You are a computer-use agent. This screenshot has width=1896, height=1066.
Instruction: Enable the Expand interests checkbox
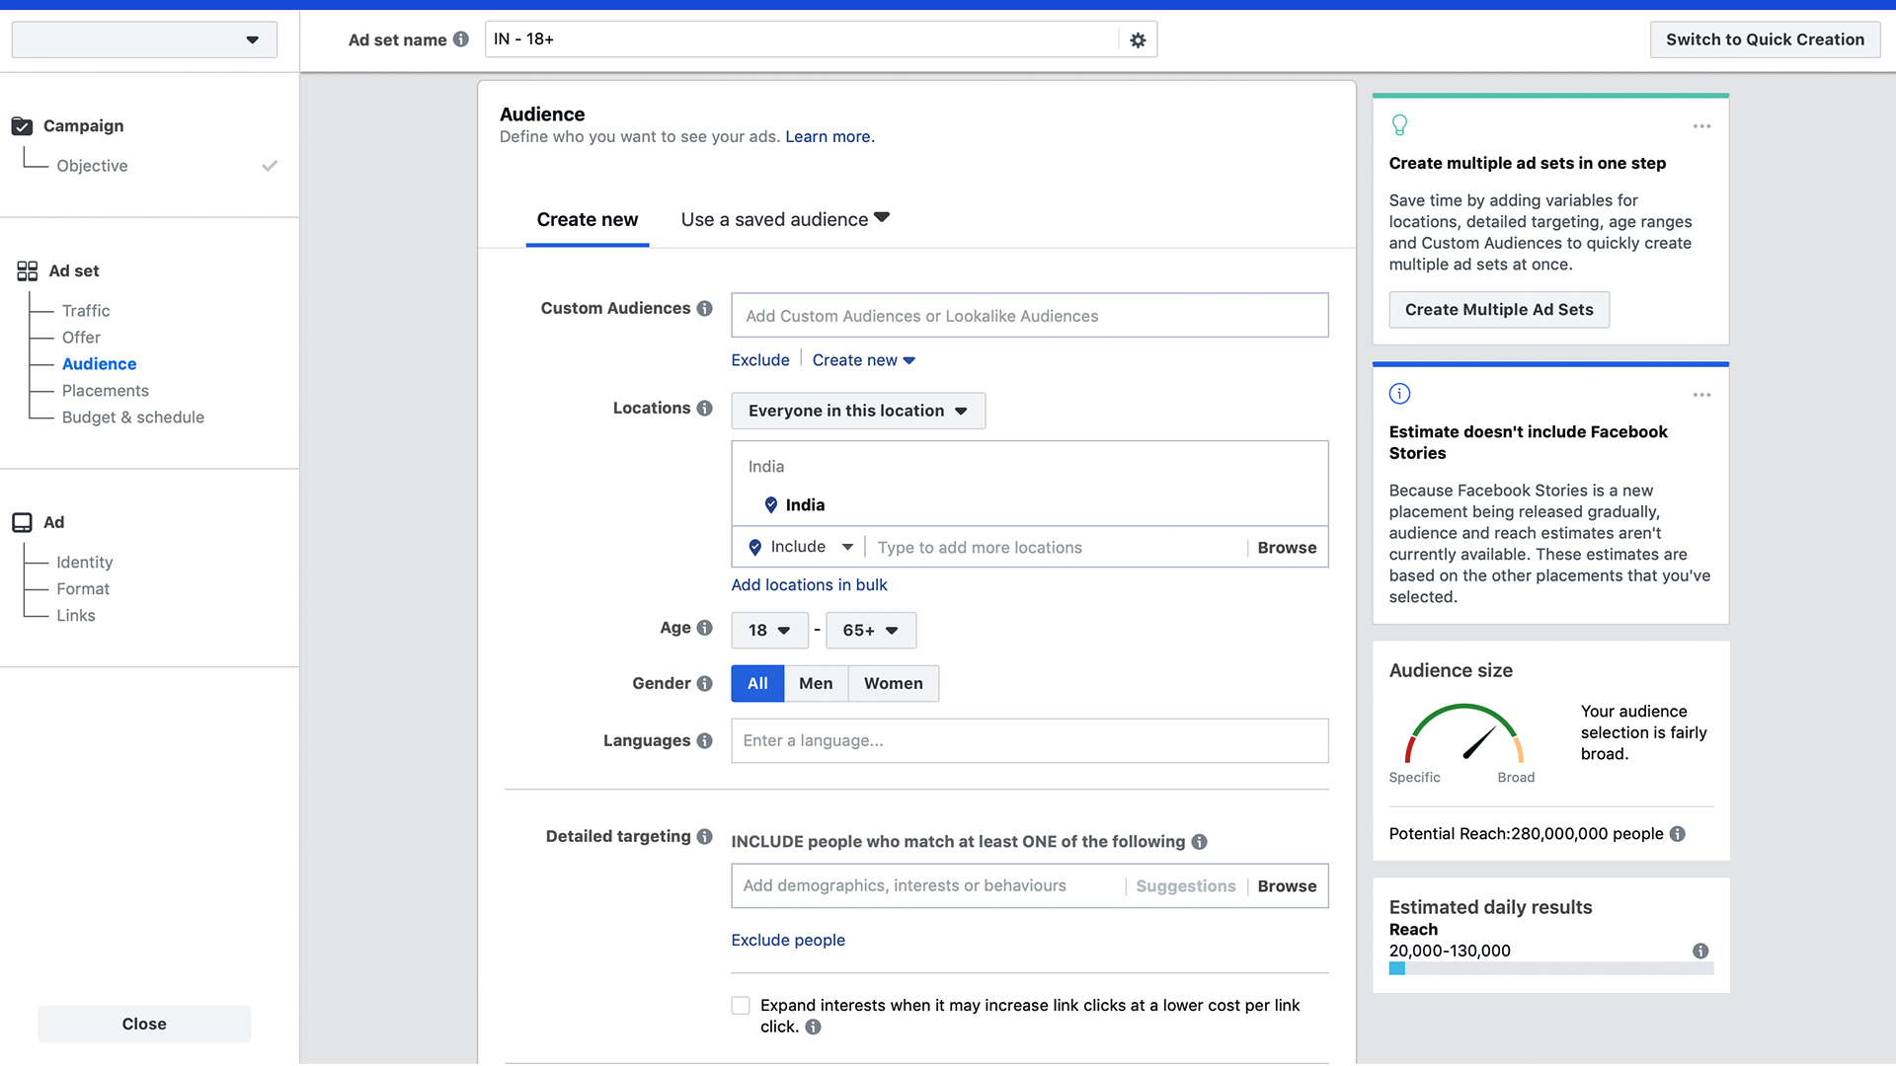[741, 1006]
